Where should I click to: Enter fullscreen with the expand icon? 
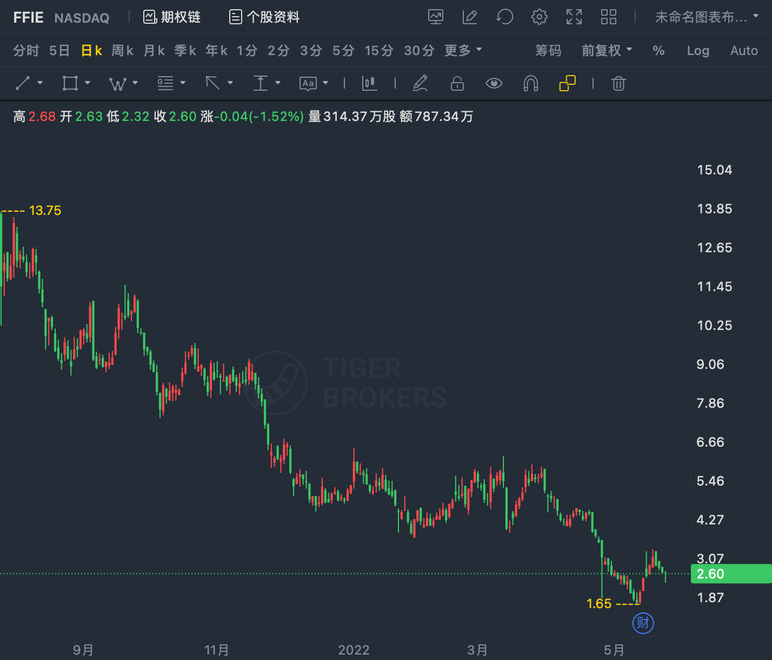[574, 17]
